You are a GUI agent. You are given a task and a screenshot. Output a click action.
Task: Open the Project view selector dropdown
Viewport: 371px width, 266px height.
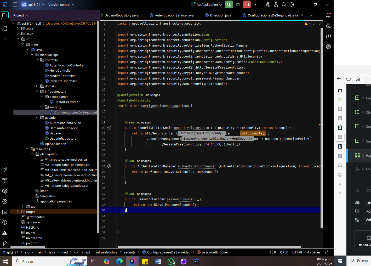20,15
